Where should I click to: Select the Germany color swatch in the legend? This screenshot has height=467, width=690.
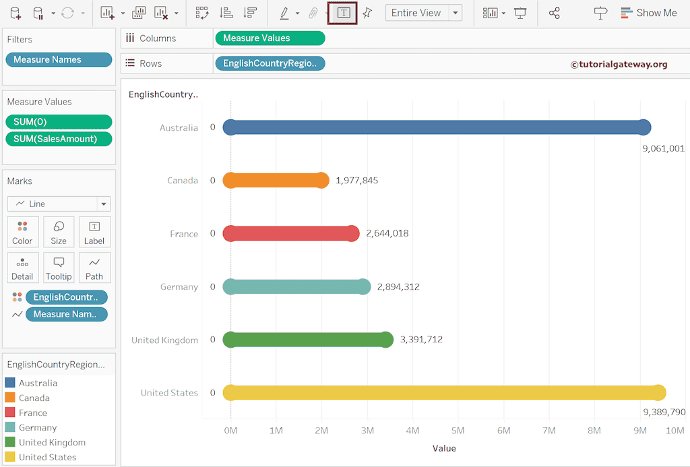(x=9, y=427)
